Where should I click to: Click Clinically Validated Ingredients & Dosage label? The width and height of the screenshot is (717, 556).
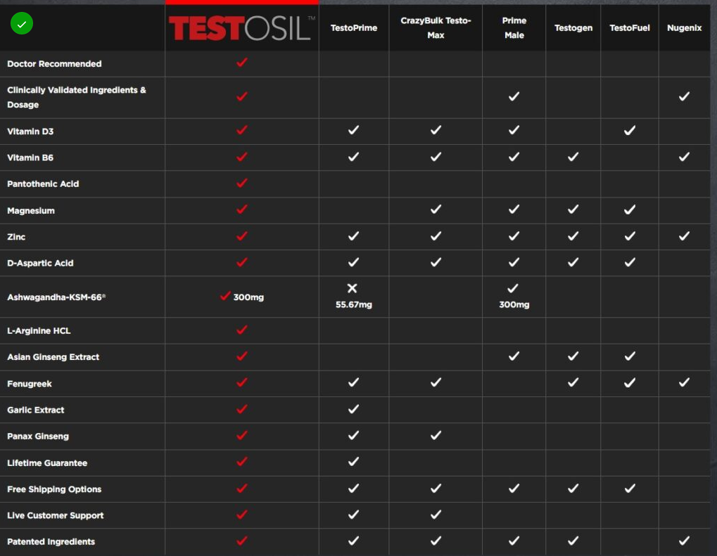[x=77, y=97]
